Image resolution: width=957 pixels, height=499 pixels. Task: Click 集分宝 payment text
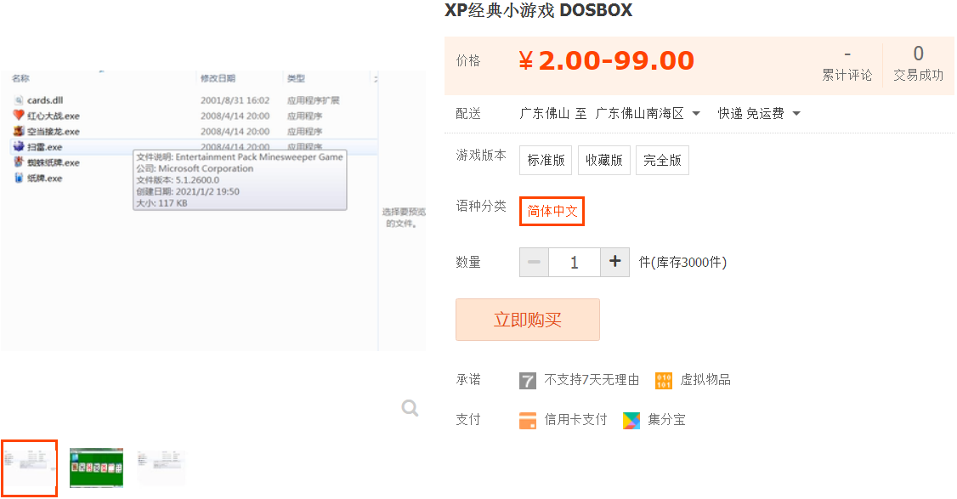tap(666, 420)
